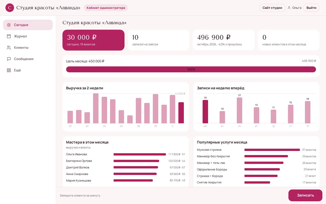The width and height of the screenshot is (326, 204).
Task: Click the Кабинет администратора badge
Action: 106,8
